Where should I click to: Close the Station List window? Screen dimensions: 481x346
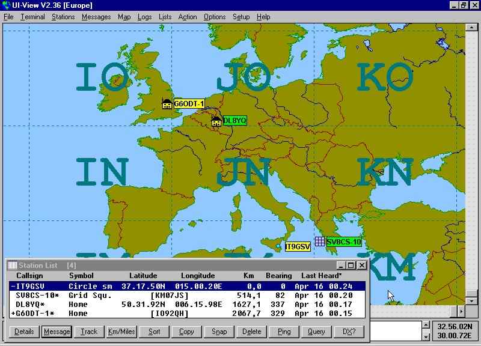pos(363,265)
